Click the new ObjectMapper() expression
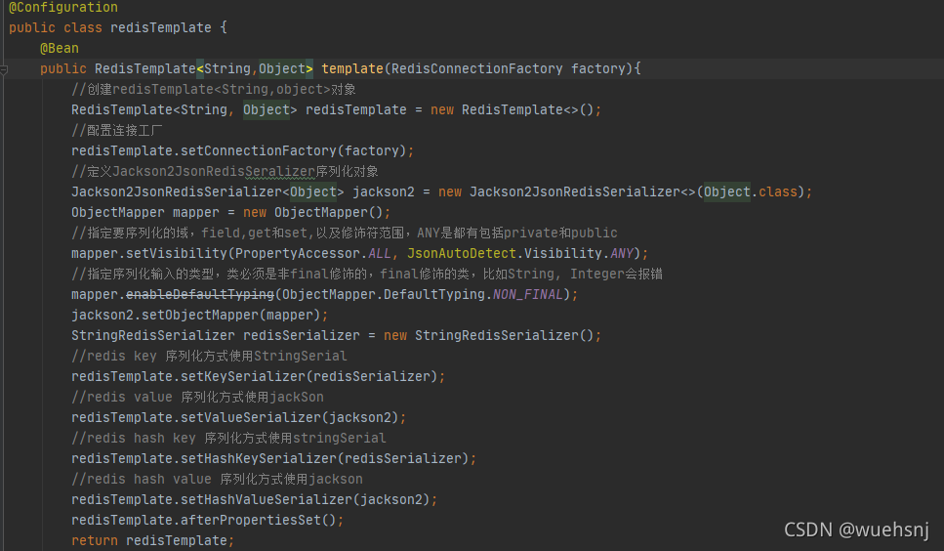The height and width of the screenshot is (551, 944). [x=313, y=212]
